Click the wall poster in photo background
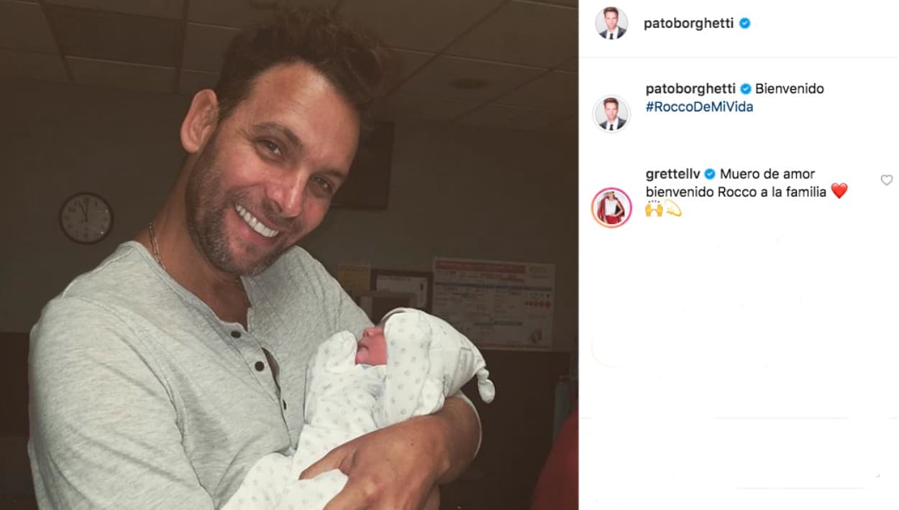899x510 pixels. pyautogui.click(x=493, y=303)
